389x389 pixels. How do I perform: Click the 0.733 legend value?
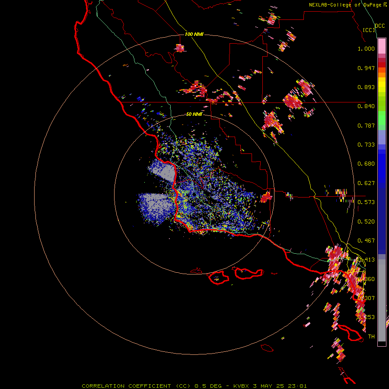click(x=366, y=145)
